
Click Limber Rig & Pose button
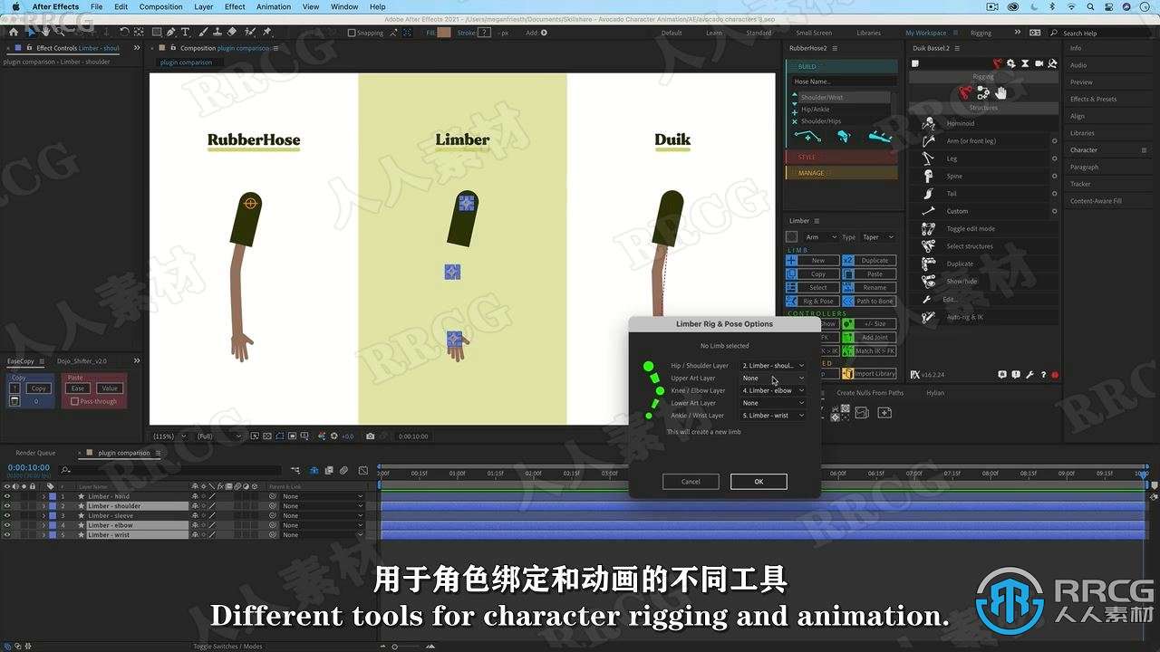[x=812, y=301]
